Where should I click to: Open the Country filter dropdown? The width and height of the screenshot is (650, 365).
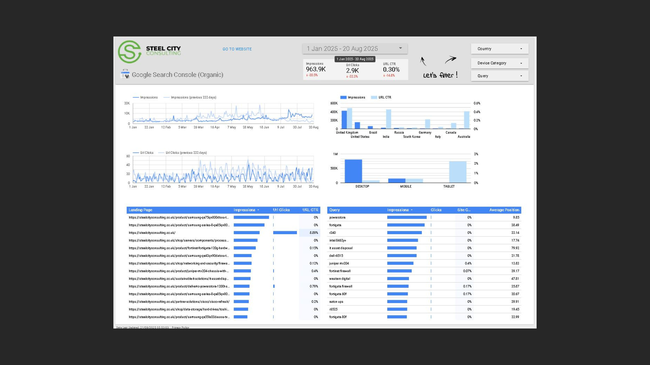pos(499,49)
